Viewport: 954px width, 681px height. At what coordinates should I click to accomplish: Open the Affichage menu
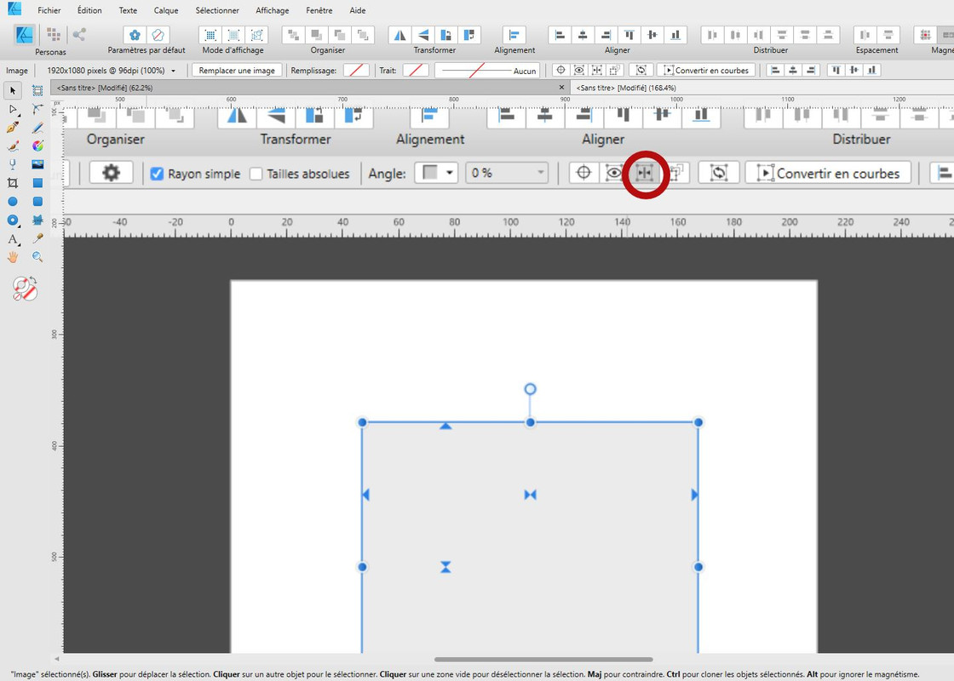272,10
